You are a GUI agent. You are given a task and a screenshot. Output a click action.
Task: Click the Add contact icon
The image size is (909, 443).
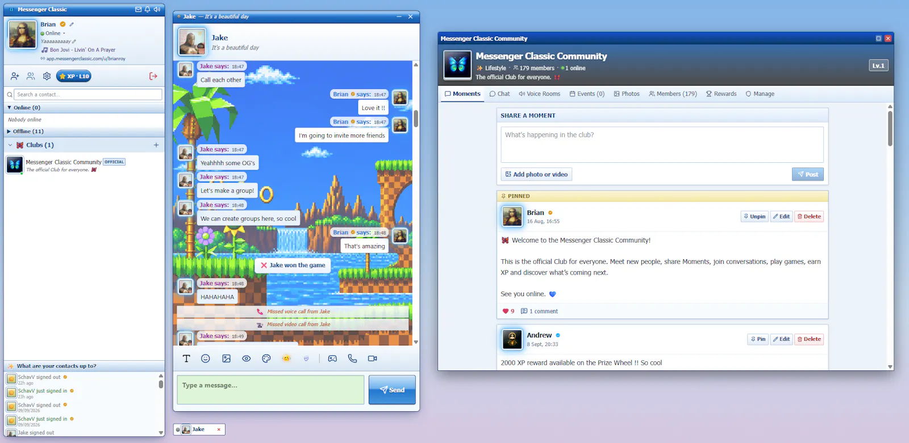[x=15, y=76]
